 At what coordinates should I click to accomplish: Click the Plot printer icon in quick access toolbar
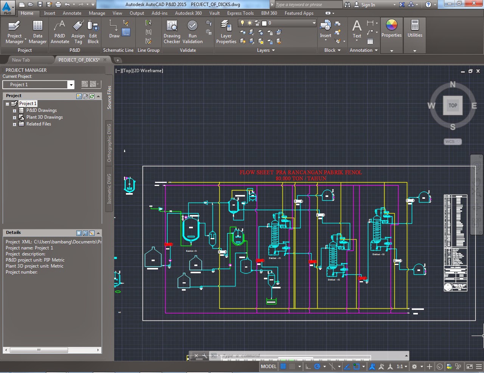click(58, 5)
